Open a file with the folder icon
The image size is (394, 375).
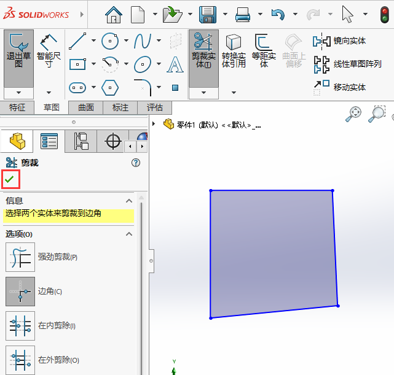[x=172, y=15]
